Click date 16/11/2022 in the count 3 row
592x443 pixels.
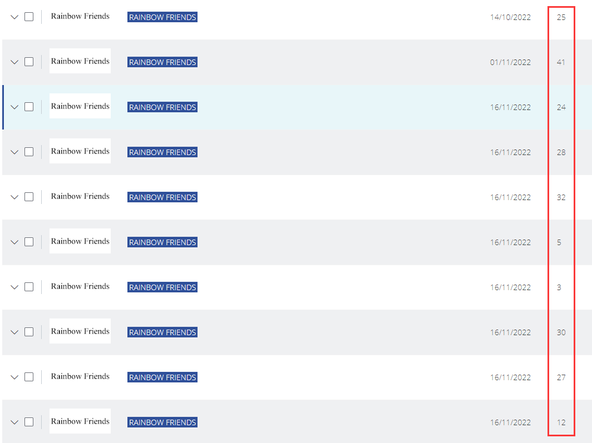click(x=510, y=287)
